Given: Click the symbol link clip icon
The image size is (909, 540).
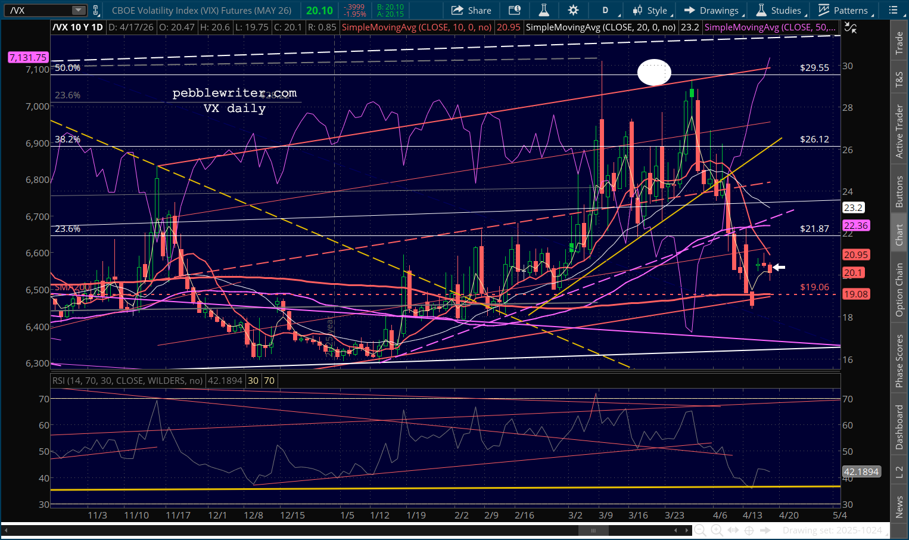Looking at the screenshot, I should (96, 10).
